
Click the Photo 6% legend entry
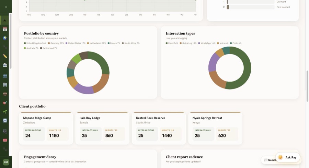pos(236,43)
